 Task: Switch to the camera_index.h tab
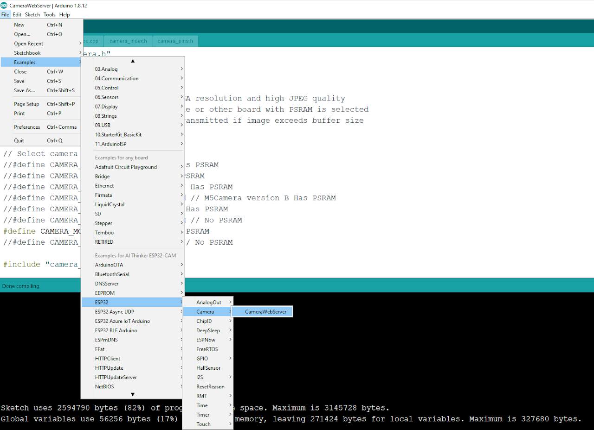(128, 41)
